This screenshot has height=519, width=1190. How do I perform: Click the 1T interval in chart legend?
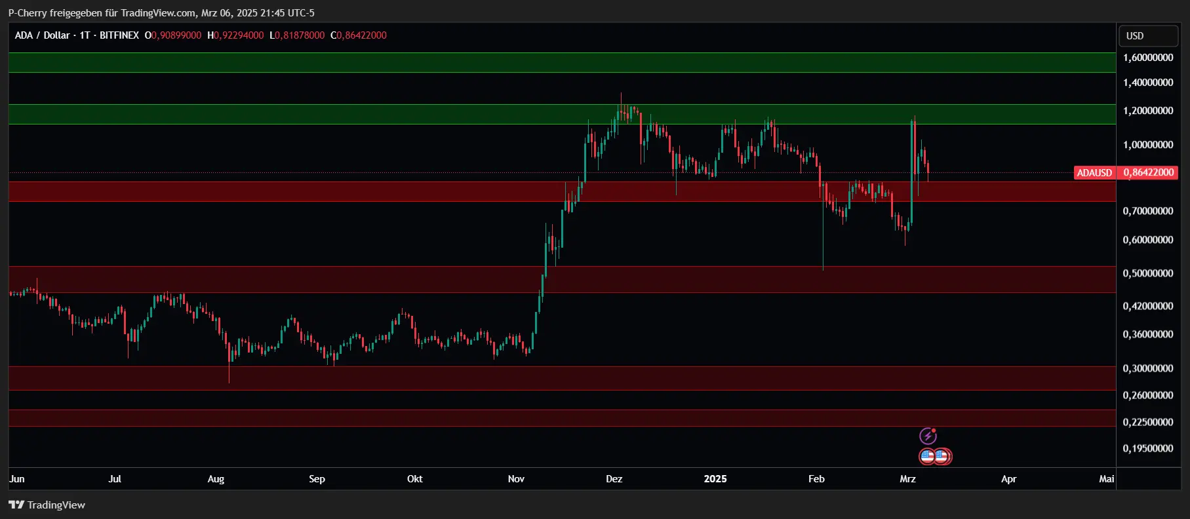pos(85,35)
